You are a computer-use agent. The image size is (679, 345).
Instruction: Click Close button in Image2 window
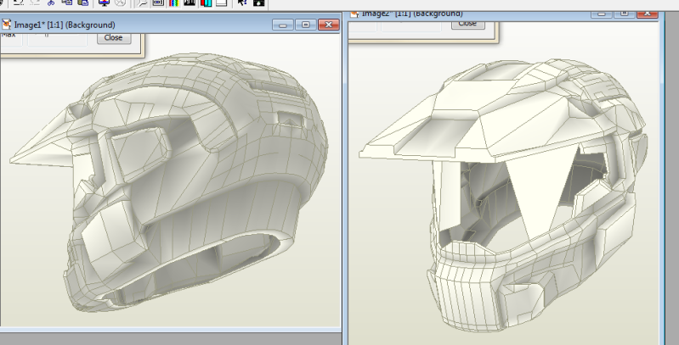[x=467, y=24]
